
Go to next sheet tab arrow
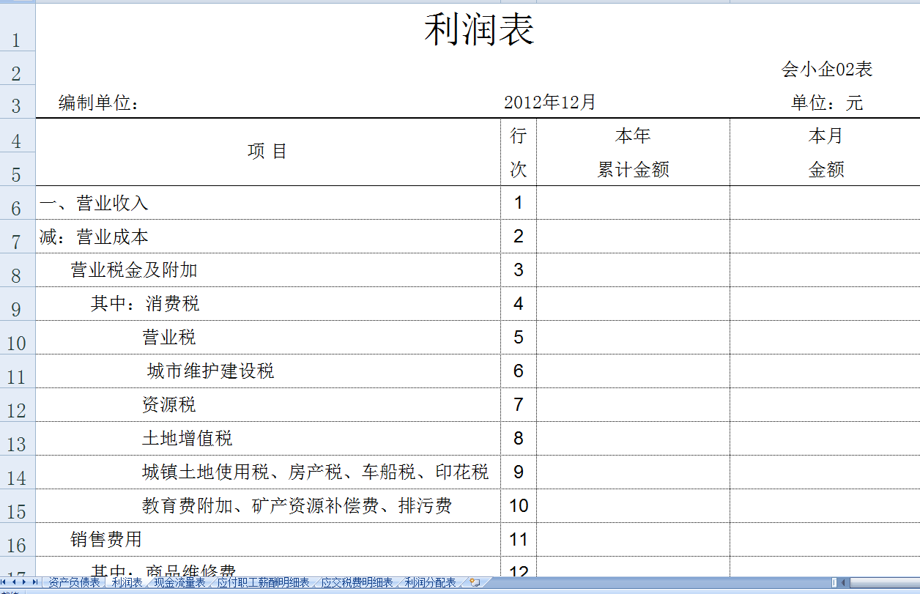pyautogui.click(x=24, y=582)
